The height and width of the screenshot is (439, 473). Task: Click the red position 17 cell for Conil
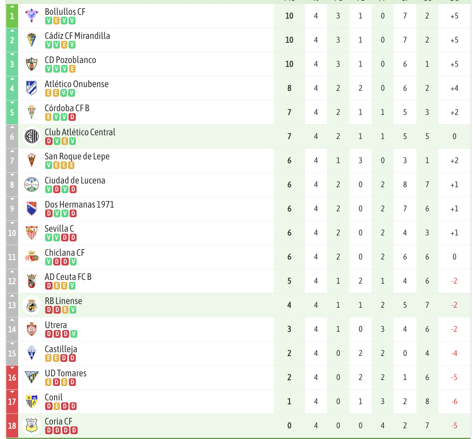(12, 402)
